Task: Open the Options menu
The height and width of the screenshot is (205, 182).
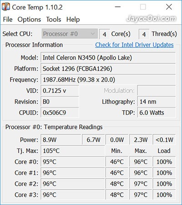Action: [29, 20]
